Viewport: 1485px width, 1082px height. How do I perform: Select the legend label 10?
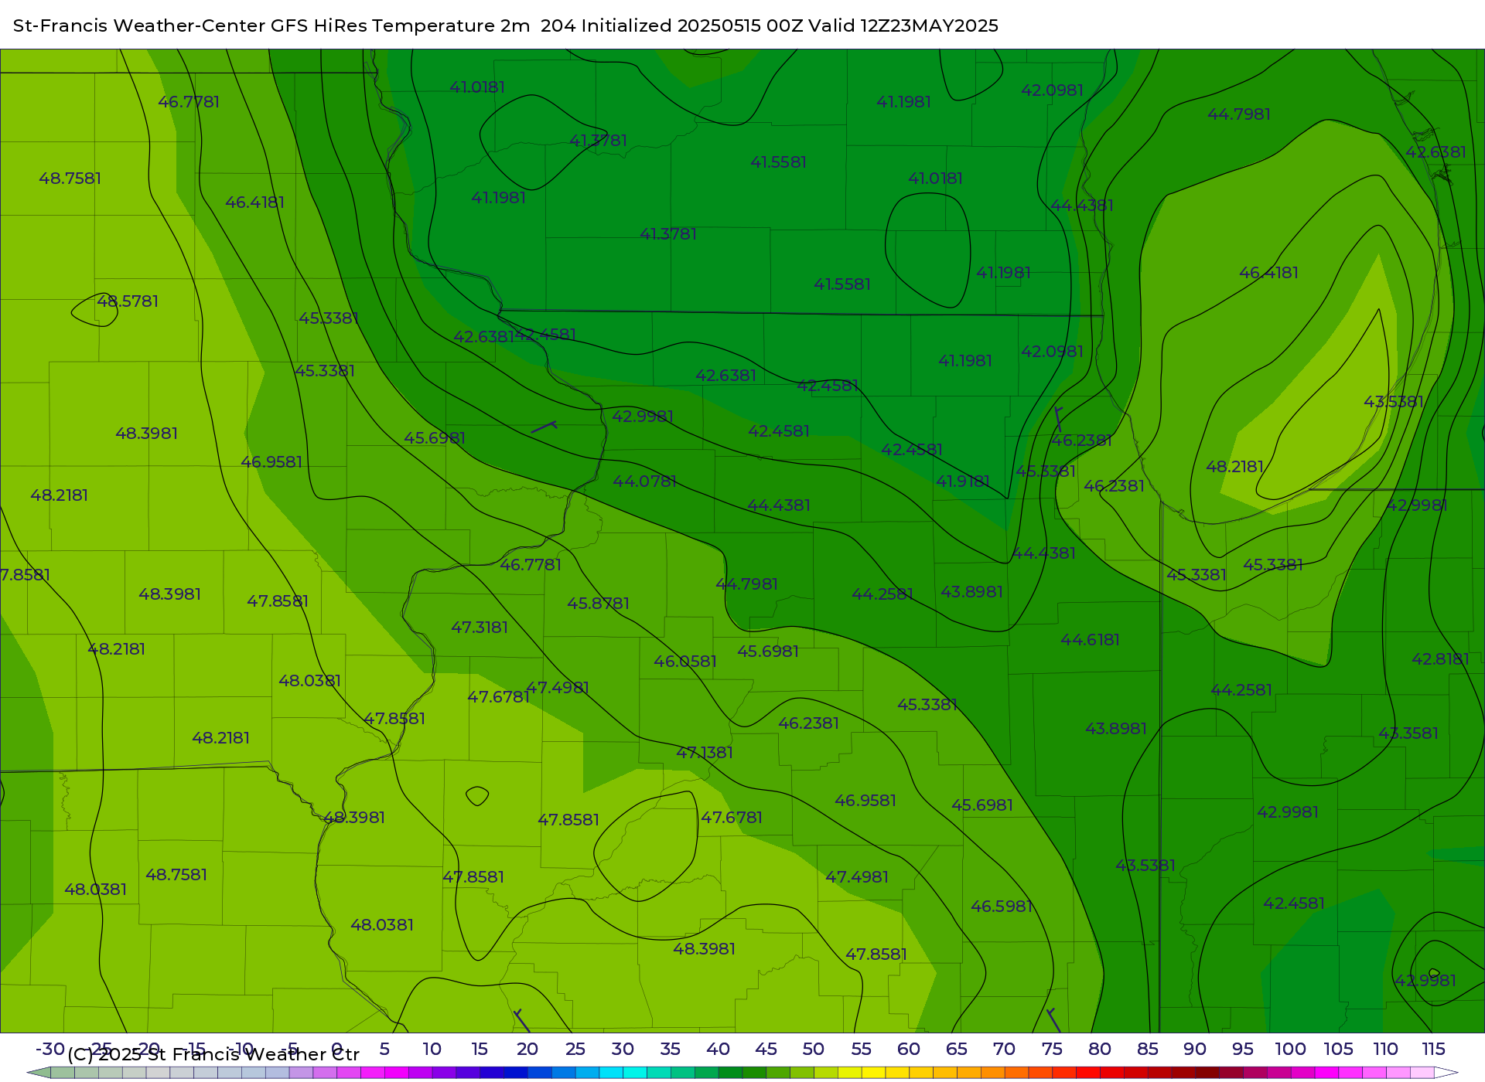[432, 1050]
